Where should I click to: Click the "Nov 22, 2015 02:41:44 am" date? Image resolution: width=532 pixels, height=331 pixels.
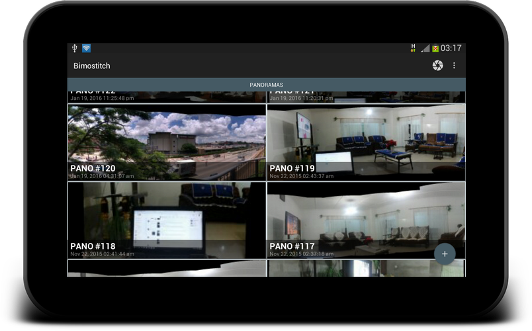[102, 254]
